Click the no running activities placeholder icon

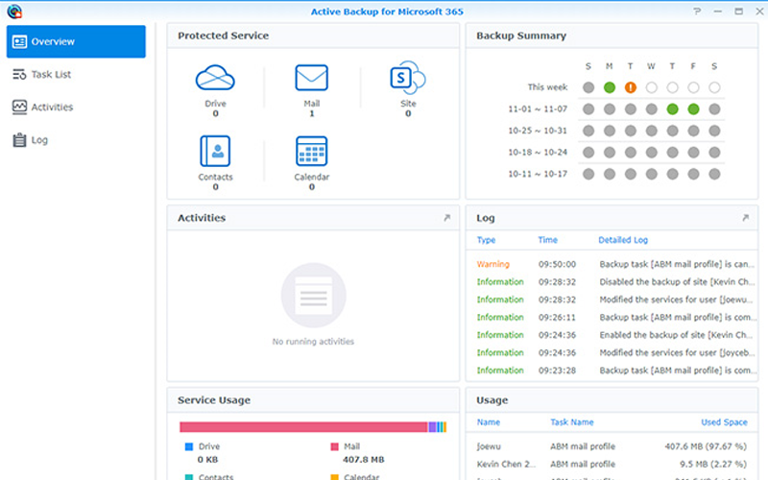(314, 296)
